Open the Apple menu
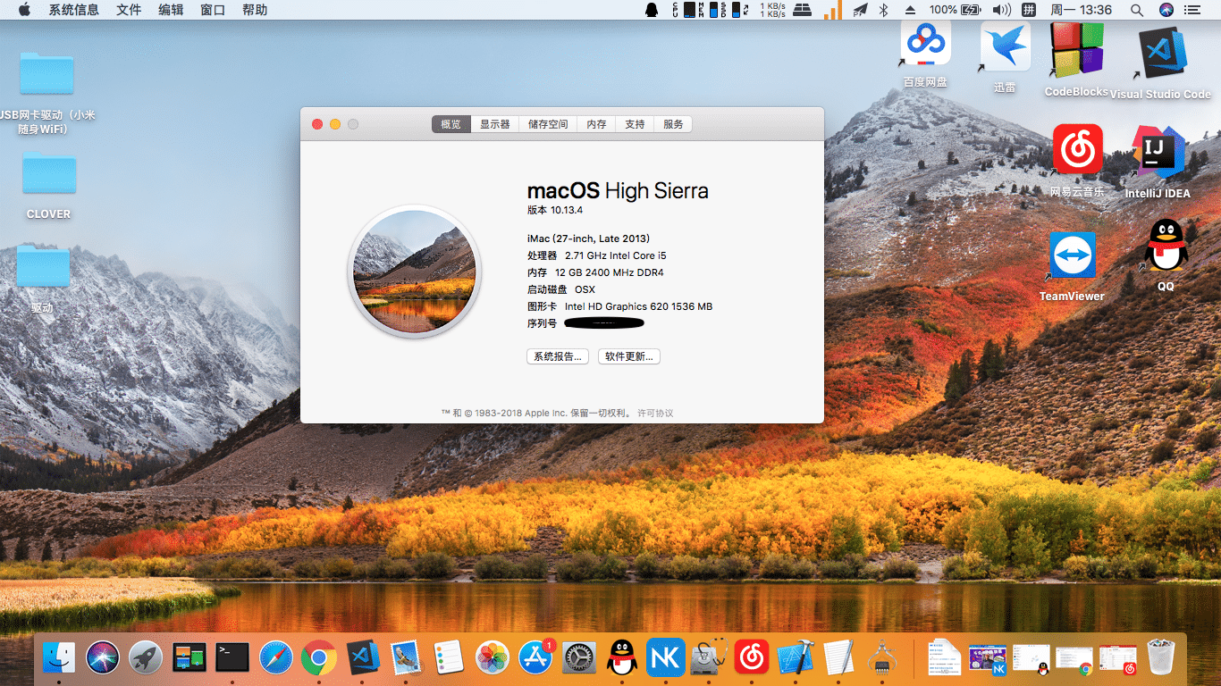This screenshot has height=686, width=1221. point(24,10)
